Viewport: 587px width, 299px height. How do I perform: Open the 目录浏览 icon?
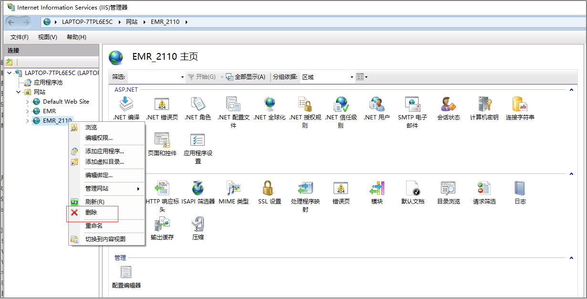click(448, 188)
